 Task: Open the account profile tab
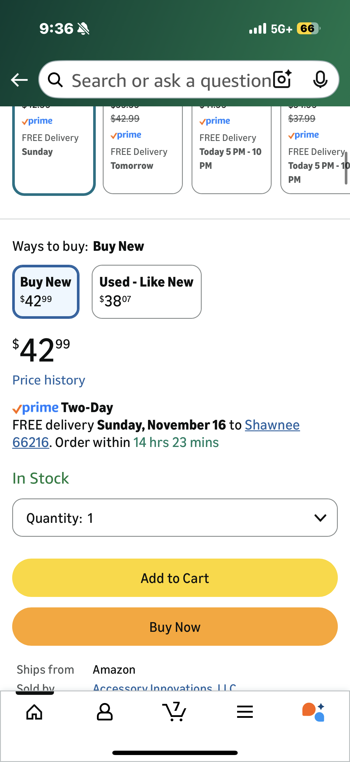tap(104, 712)
